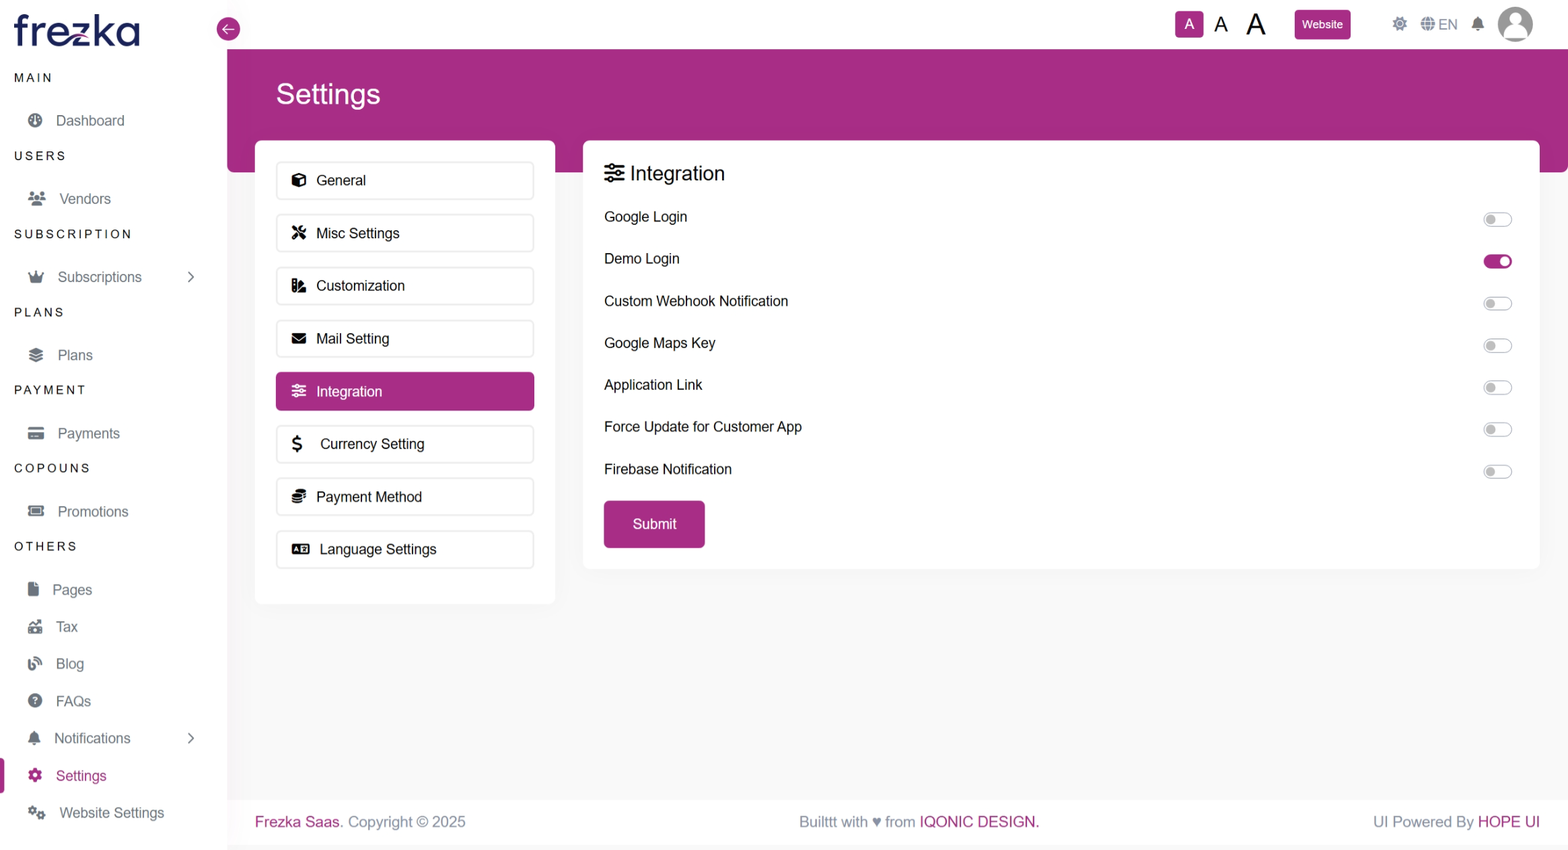Image resolution: width=1568 pixels, height=850 pixels.
Task: Open the IQONIC DESIGN footer link
Action: click(978, 822)
